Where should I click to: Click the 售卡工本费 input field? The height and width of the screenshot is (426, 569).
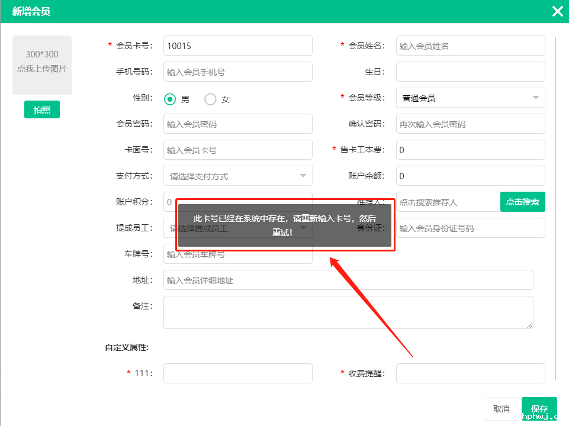click(471, 150)
